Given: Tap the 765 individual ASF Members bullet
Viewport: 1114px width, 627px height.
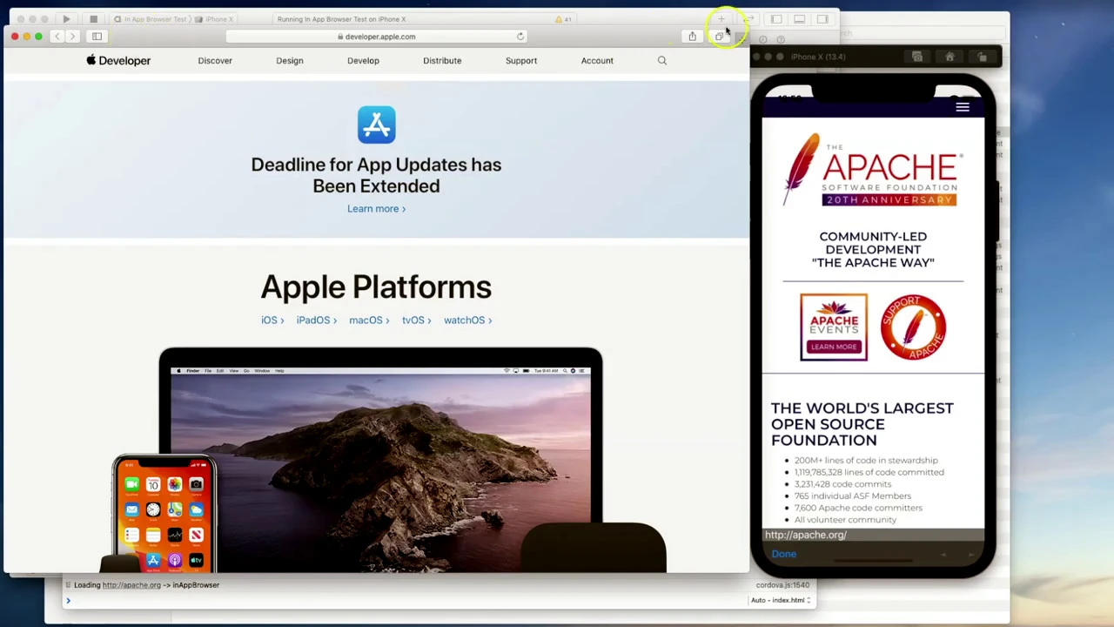Looking at the screenshot, I should [852, 496].
